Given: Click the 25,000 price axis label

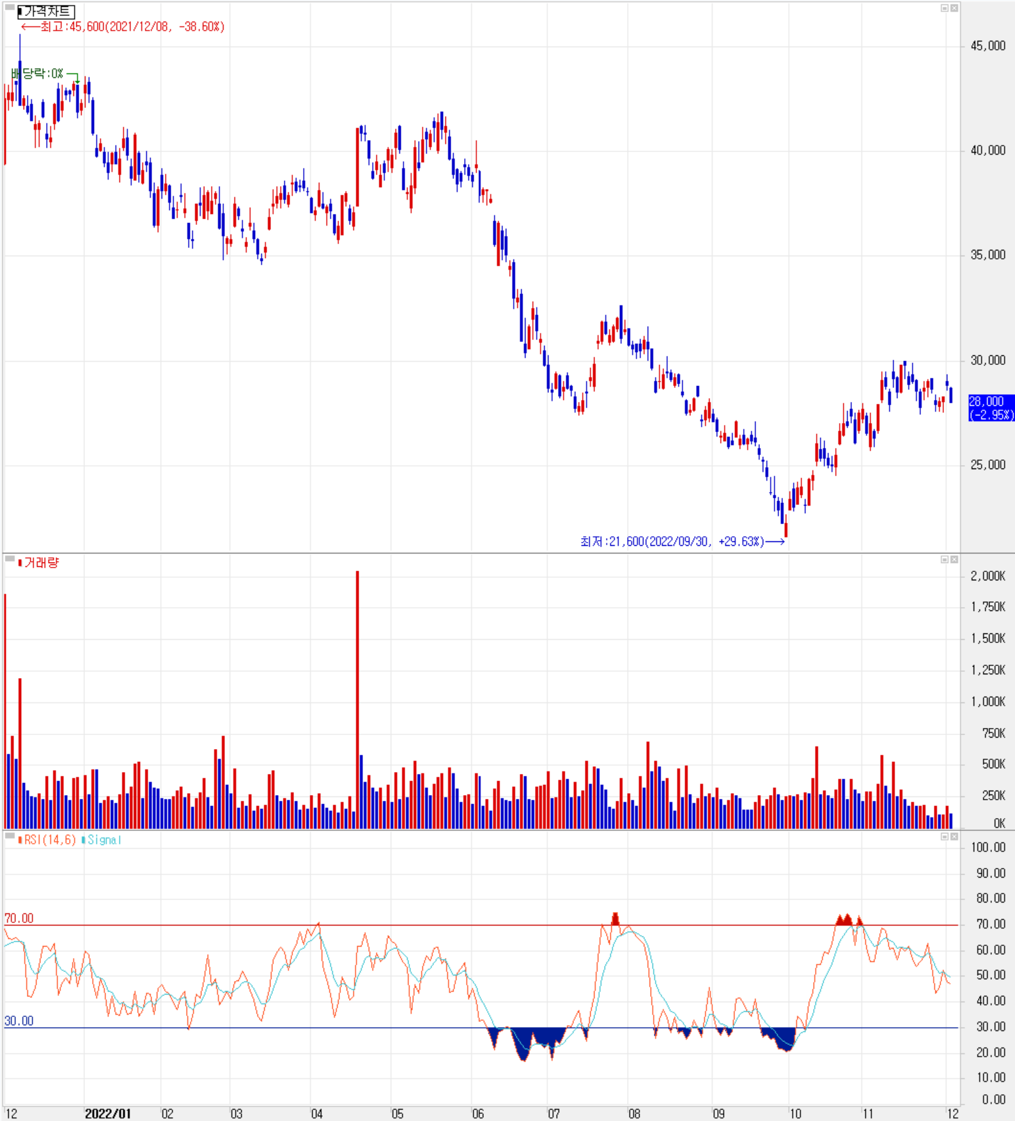Looking at the screenshot, I should click(x=988, y=465).
